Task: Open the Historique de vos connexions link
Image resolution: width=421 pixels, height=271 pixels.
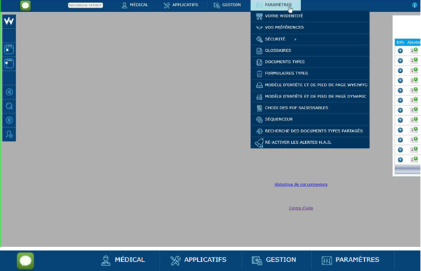Action: pos(301,184)
